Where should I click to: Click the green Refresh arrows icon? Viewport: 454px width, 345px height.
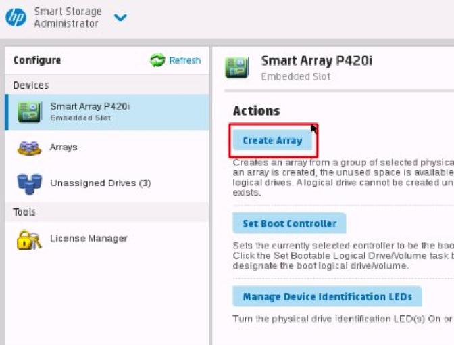[157, 60]
